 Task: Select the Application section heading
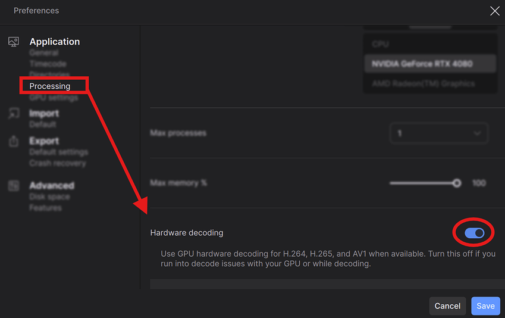click(x=55, y=42)
